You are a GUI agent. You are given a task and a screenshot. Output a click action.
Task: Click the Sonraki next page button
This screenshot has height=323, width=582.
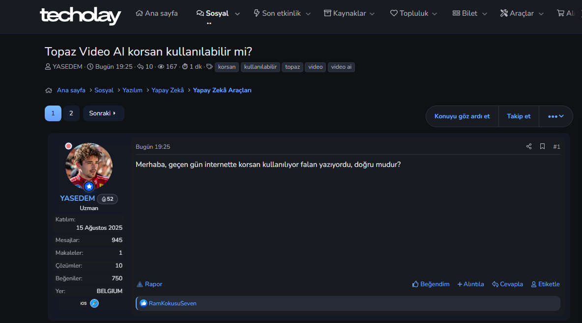pyautogui.click(x=103, y=113)
